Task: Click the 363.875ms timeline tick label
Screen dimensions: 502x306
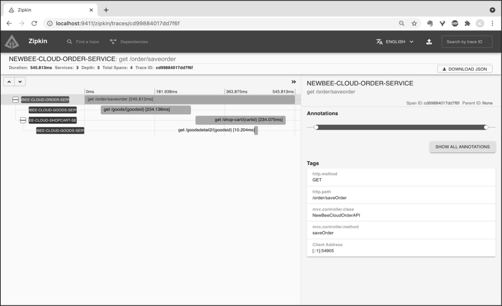Action: pyautogui.click(x=237, y=92)
